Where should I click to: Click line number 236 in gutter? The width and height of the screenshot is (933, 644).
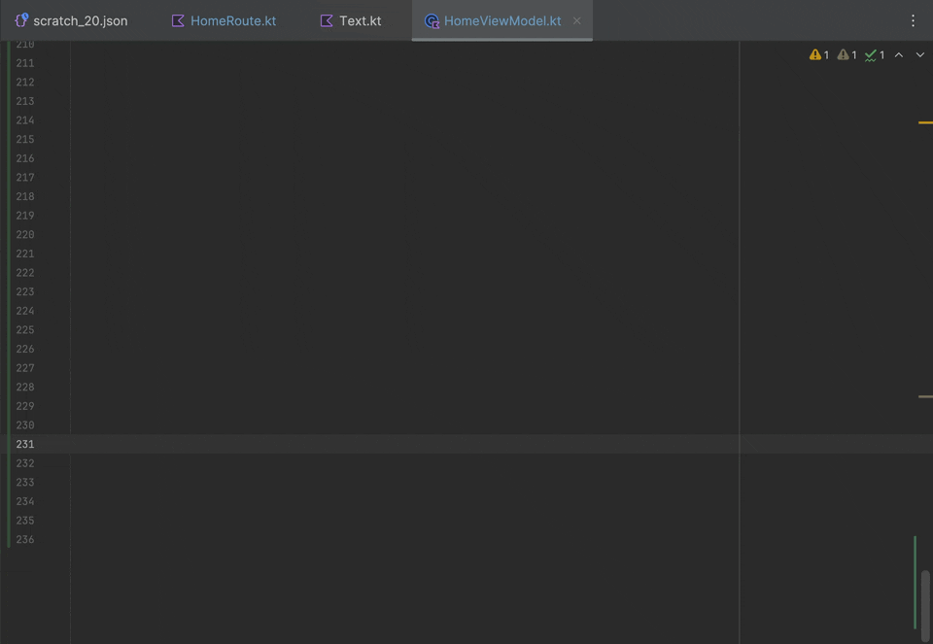25,539
